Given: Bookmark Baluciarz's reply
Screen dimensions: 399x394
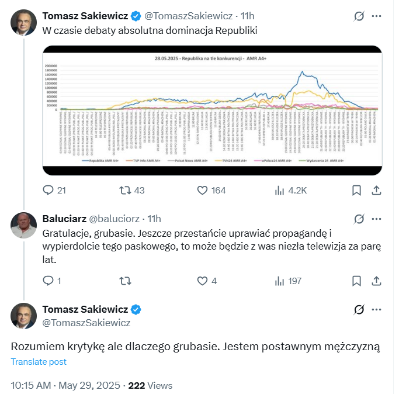Looking at the screenshot, I should pos(356,281).
